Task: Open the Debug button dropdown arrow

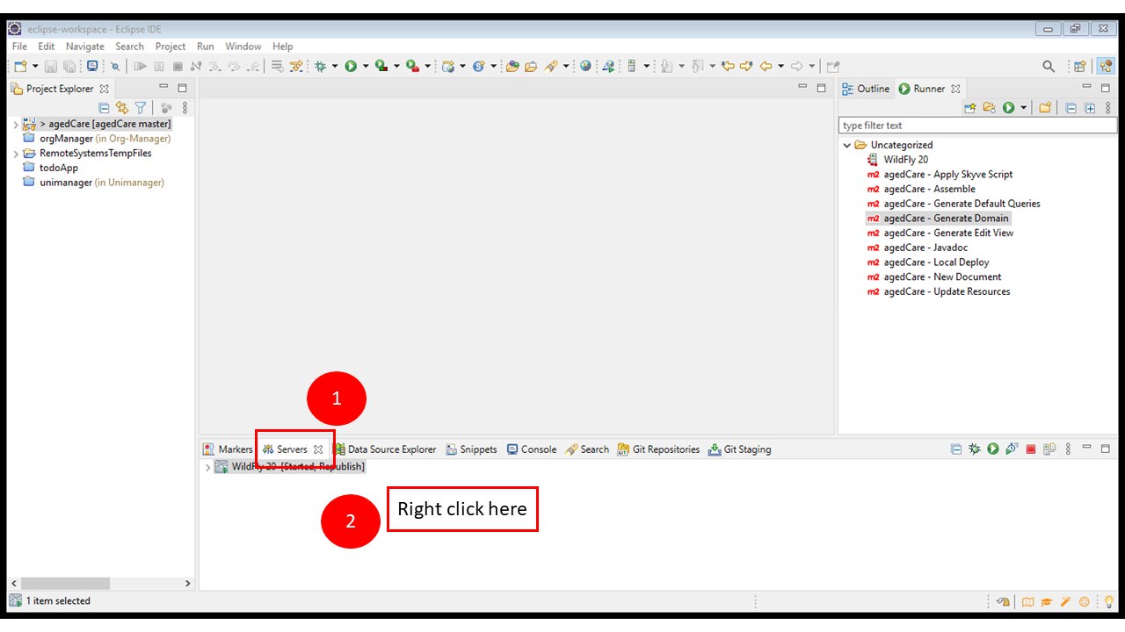Action: (x=335, y=66)
